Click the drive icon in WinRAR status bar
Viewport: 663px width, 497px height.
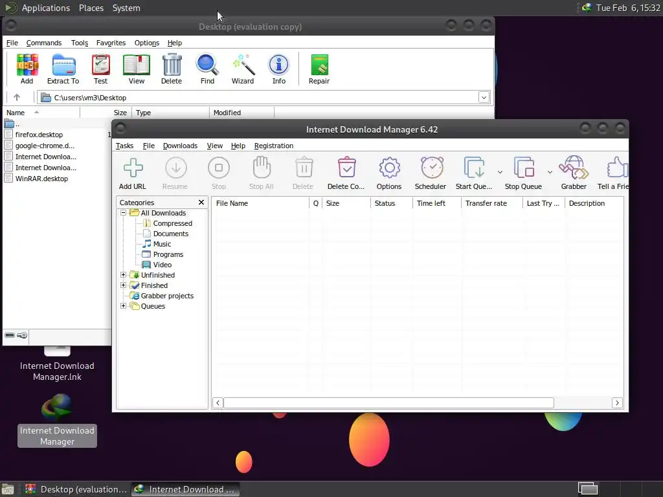pyautogui.click(x=10, y=335)
